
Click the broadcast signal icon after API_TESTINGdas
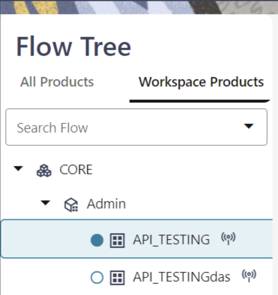(x=249, y=276)
